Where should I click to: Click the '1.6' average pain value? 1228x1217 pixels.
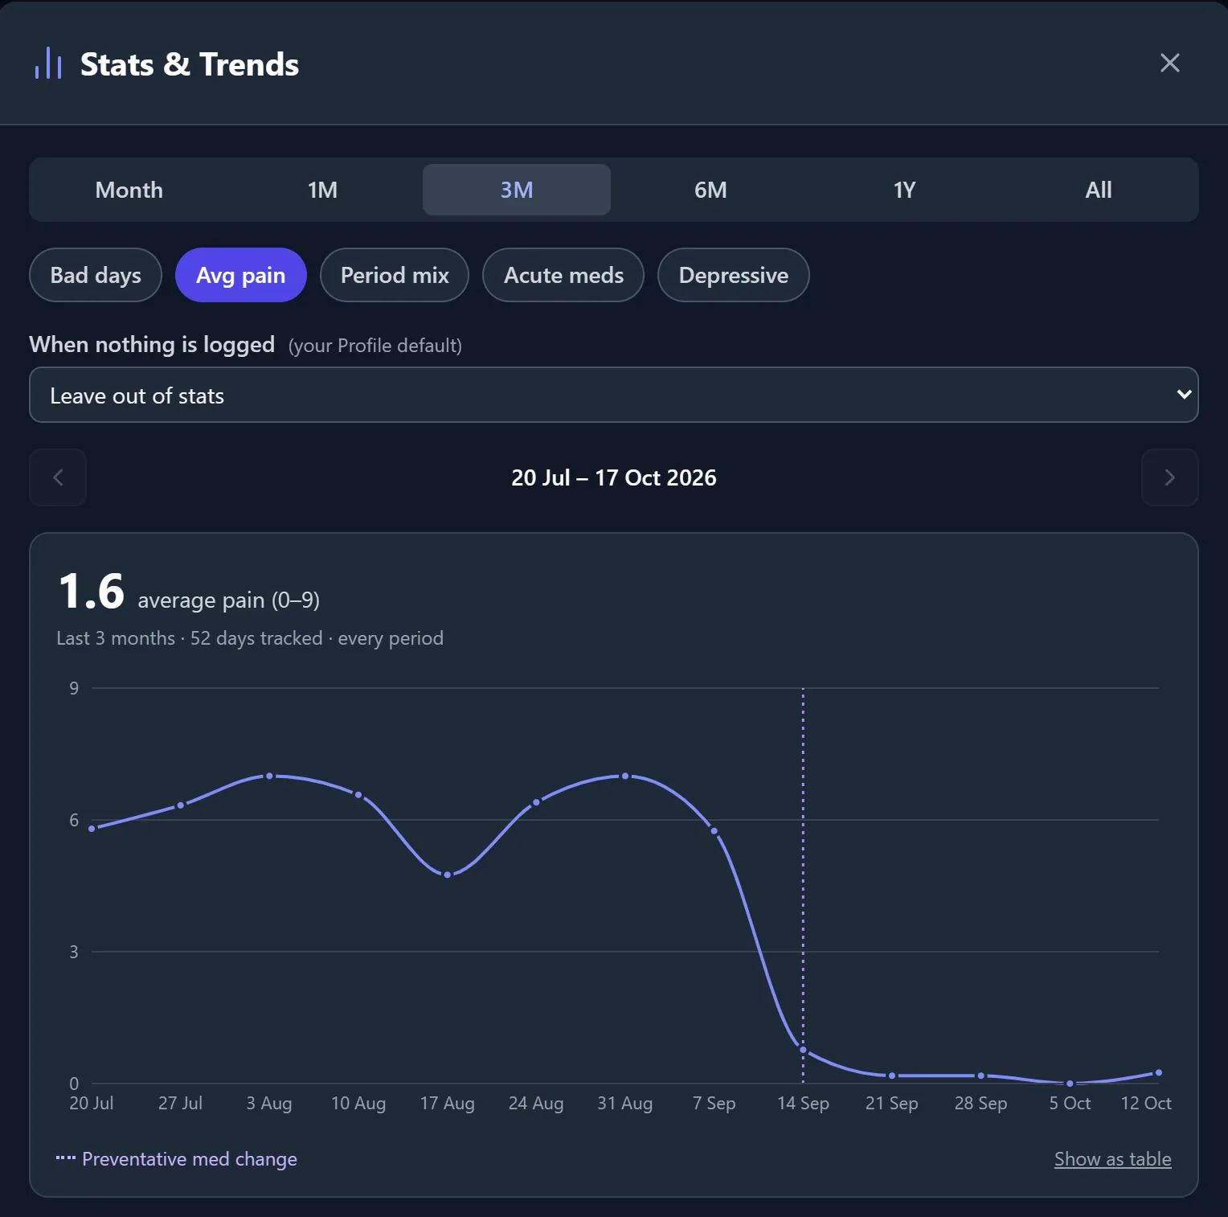coord(92,591)
